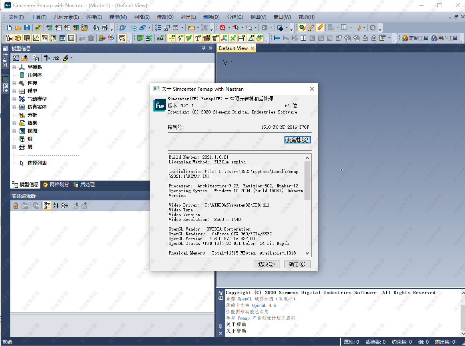This screenshot has width=465, height=346.
Task: Click the 图表 side tab
Action: [5, 85]
